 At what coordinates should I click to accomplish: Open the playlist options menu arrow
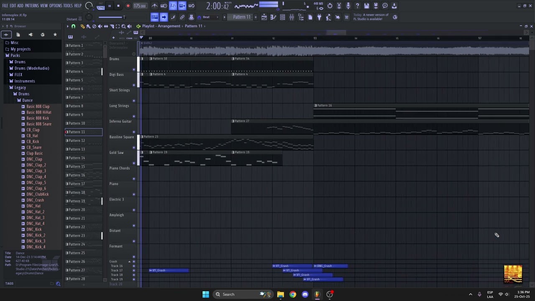click(68, 26)
